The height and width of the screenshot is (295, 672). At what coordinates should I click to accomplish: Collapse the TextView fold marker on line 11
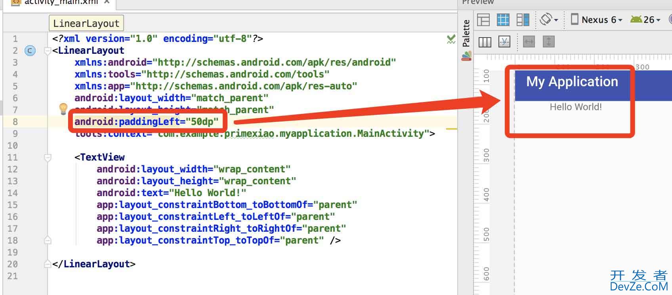[48, 157]
